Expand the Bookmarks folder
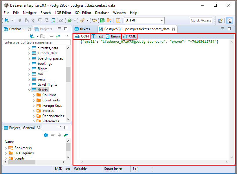This screenshot has width=237, height=174. click(x=6, y=148)
